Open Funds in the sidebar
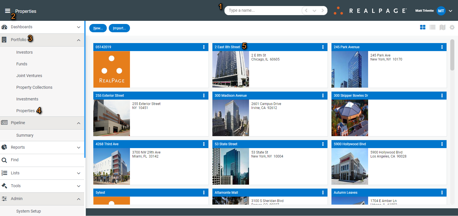This screenshot has height=216, width=458. click(22, 64)
